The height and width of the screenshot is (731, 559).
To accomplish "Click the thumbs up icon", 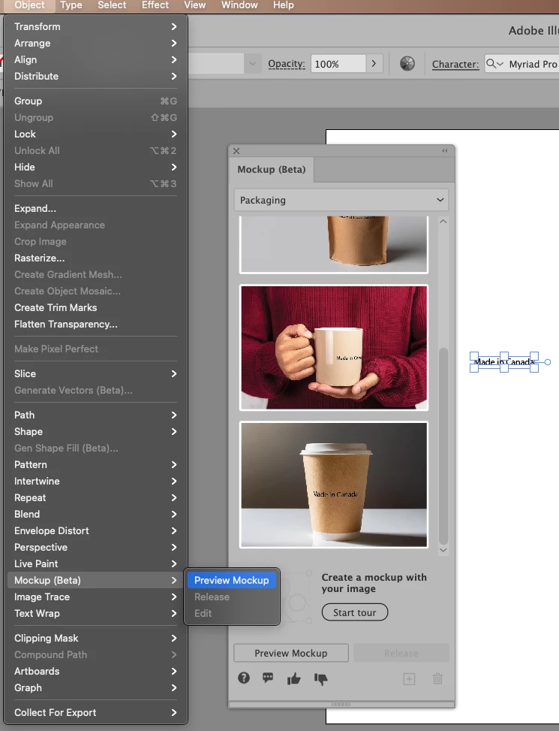I will 293,679.
